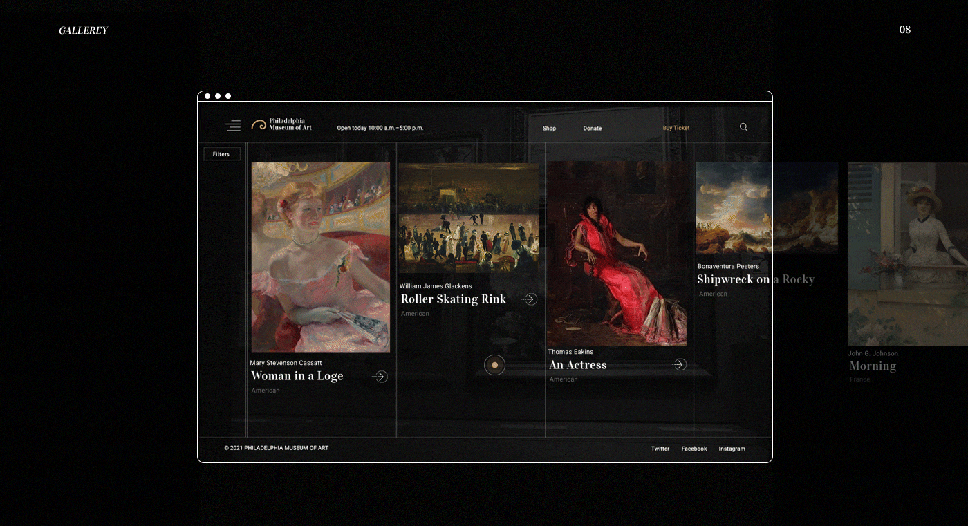Click arrow next to Roller Skating Rink
968x526 pixels.
tap(529, 299)
